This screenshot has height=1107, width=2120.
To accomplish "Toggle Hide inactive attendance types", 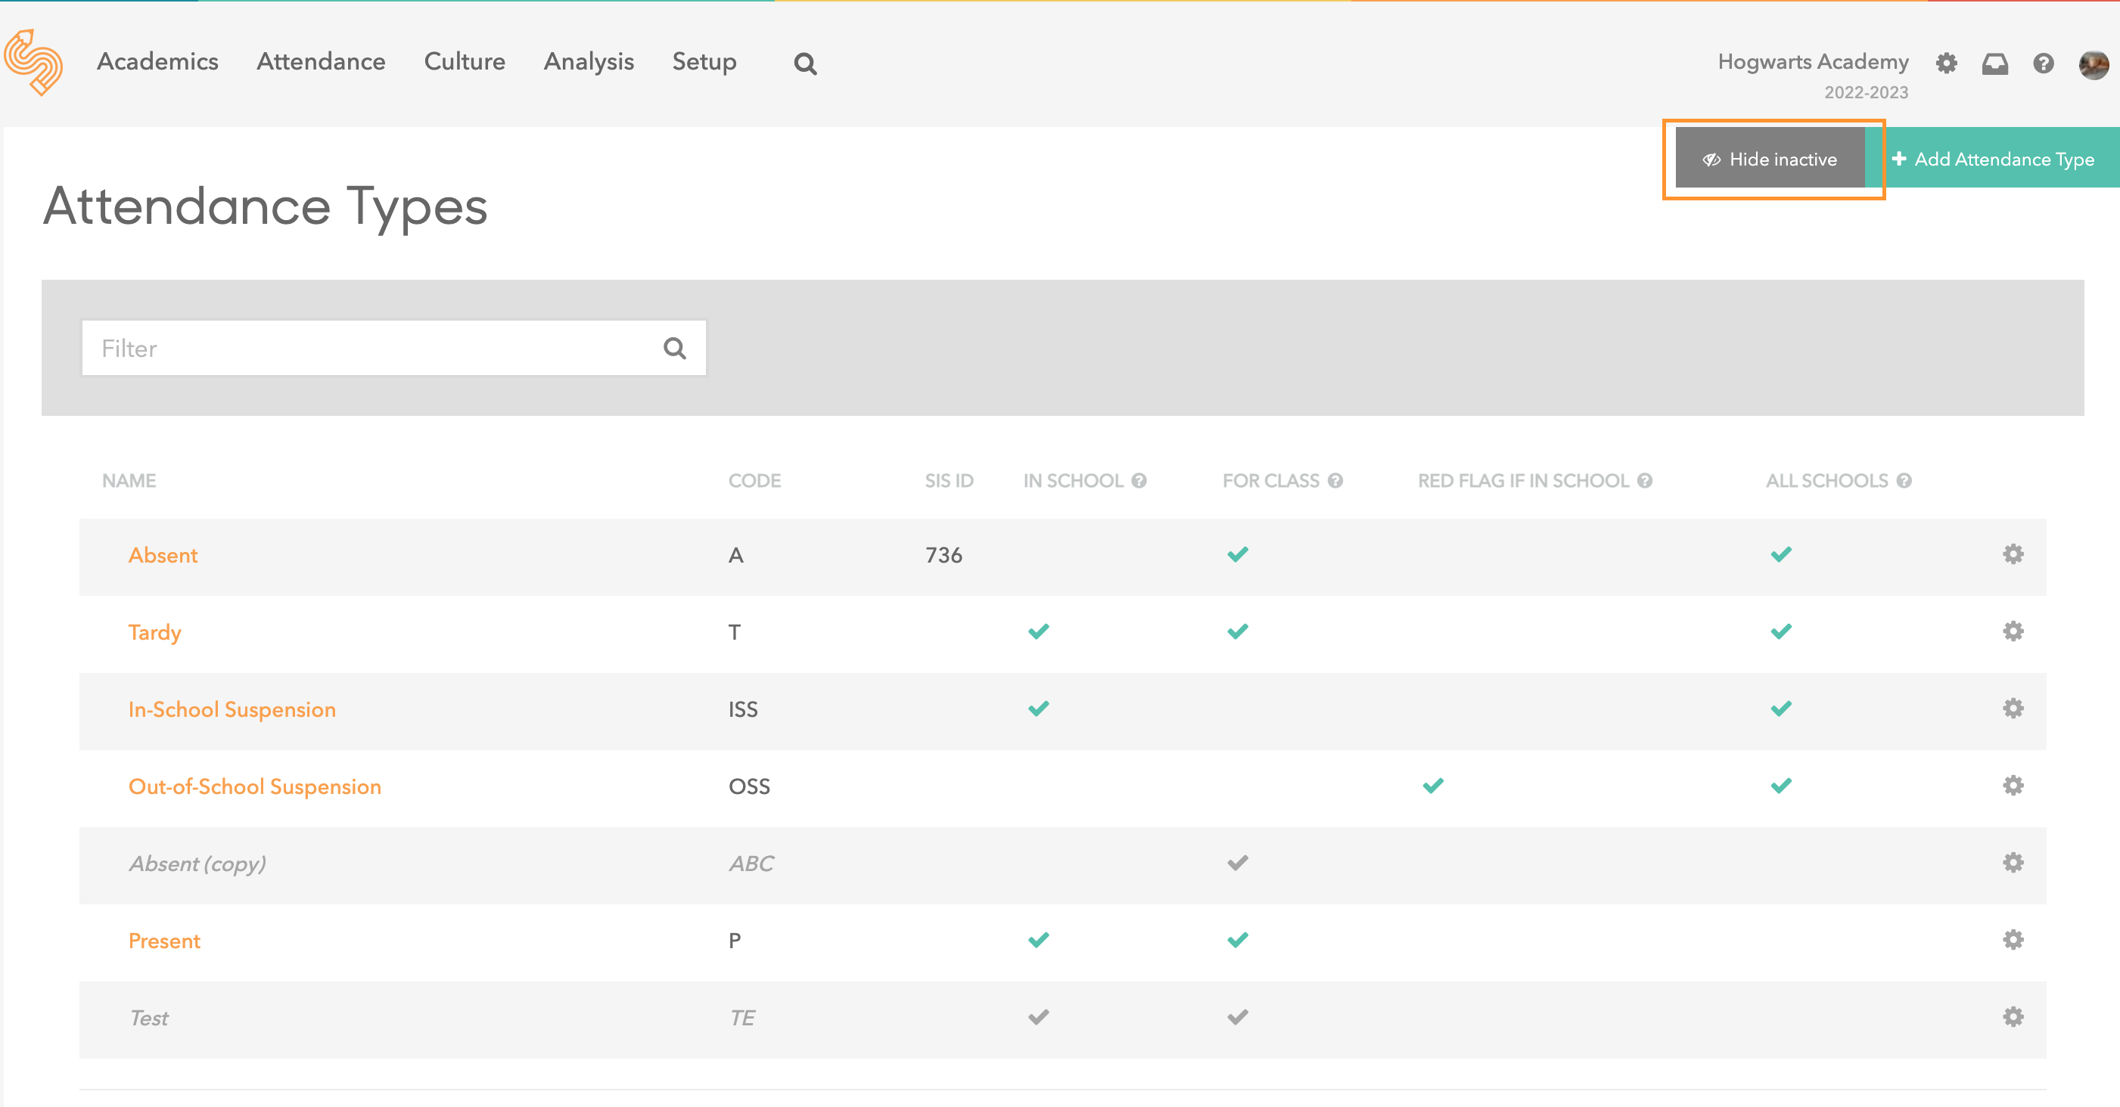I will (x=1770, y=159).
